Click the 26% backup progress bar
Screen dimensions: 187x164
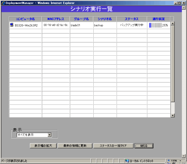click(156, 25)
